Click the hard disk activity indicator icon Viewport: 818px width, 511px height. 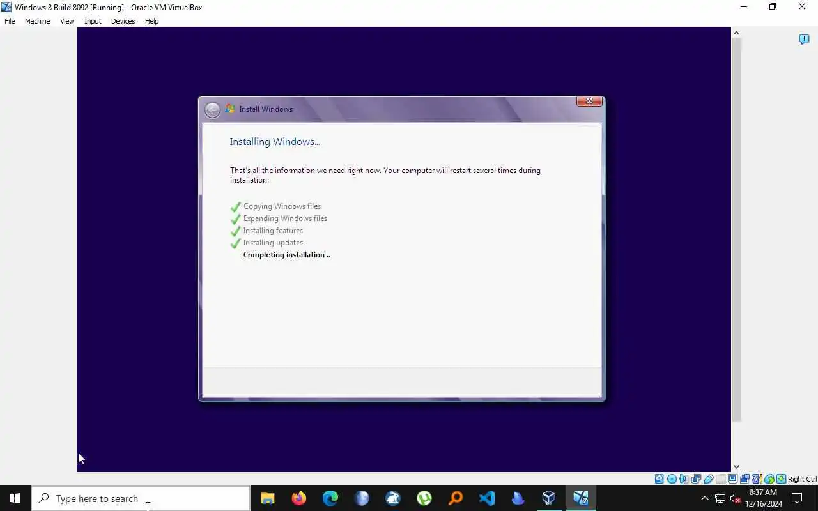659,479
